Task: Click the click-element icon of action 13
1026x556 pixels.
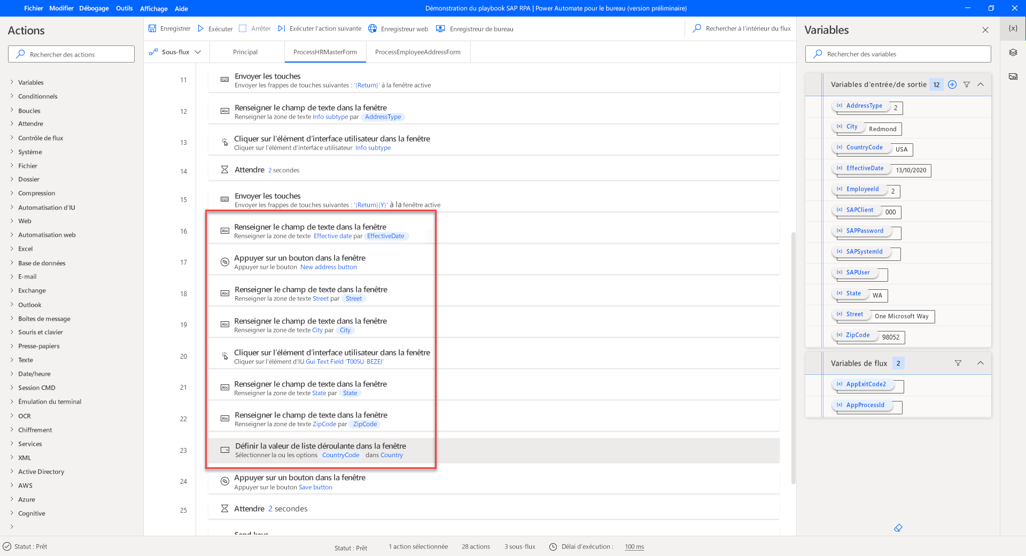Action: click(225, 142)
